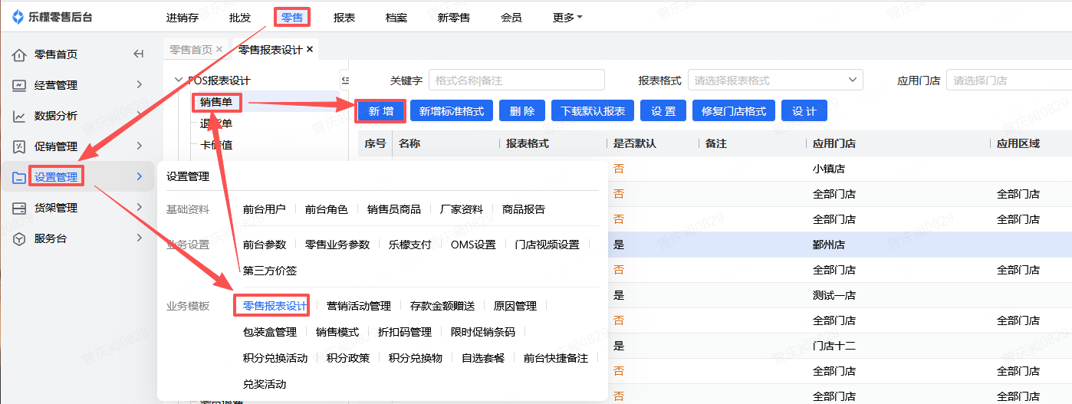
Task: Close the 零售首页 tab
Action: (x=219, y=49)
